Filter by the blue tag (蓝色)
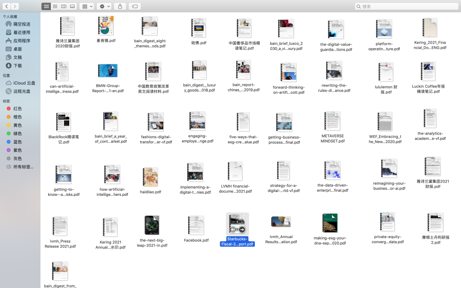Image resolution: width=461 pixels, height=288 pixels. click(x=18, y=142)
